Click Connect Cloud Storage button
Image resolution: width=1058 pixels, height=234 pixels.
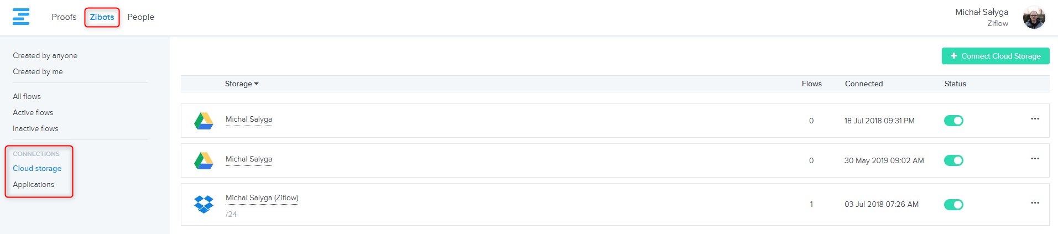[x=995, y=56]
